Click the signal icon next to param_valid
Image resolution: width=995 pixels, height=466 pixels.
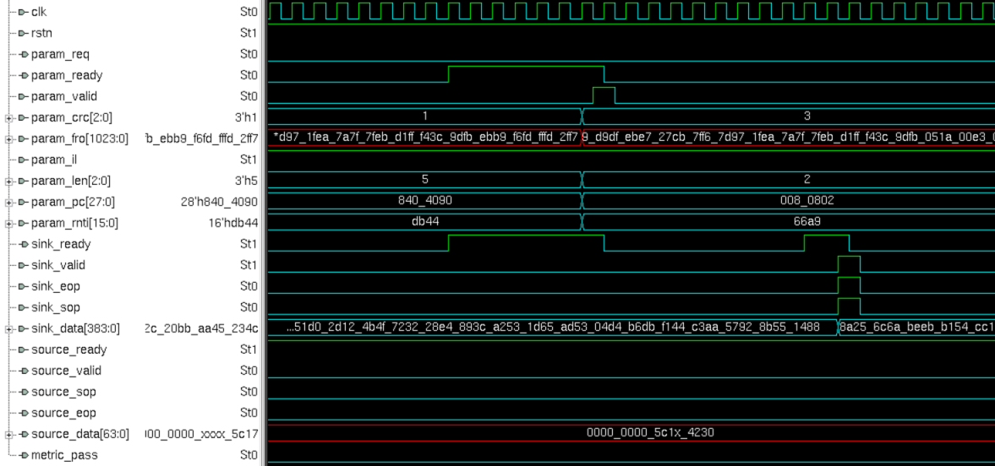point(23,96)
